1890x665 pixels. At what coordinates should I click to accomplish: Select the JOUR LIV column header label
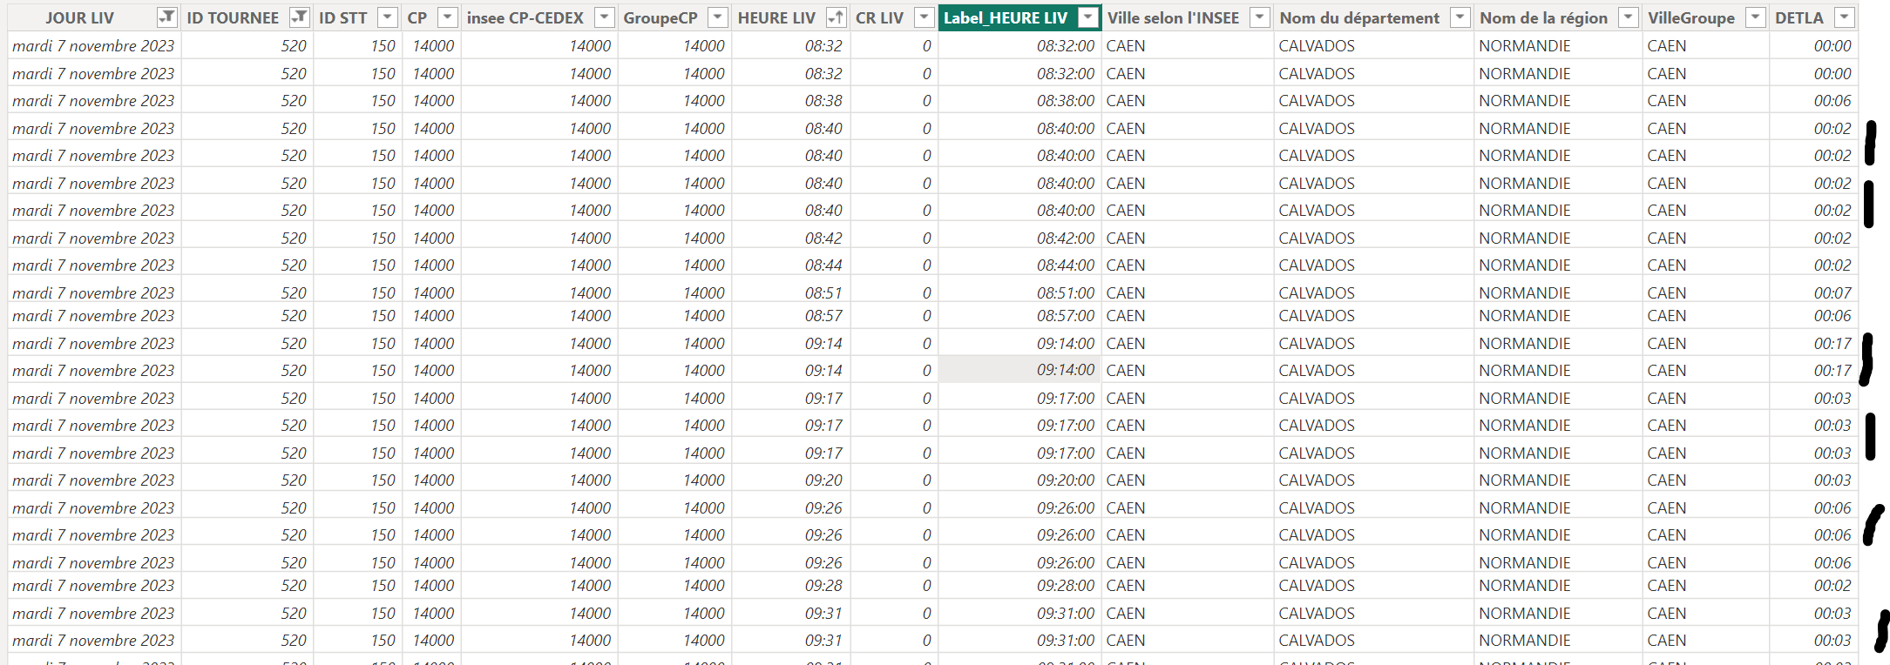[80, 17]
